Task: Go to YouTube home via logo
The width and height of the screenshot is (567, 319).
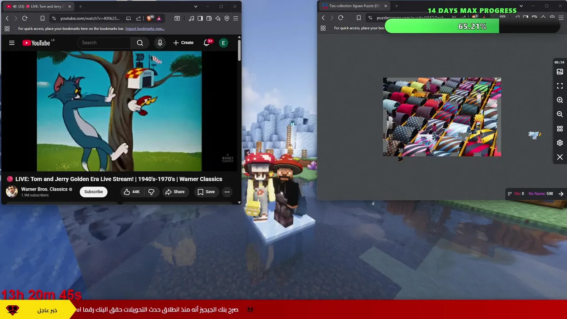Action: [x=36, y=43]
